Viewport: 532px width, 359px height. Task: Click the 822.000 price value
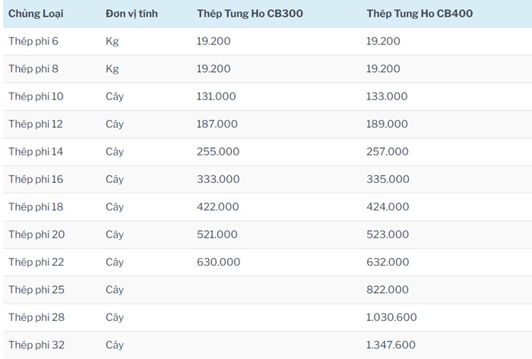[x=388, y=290]
